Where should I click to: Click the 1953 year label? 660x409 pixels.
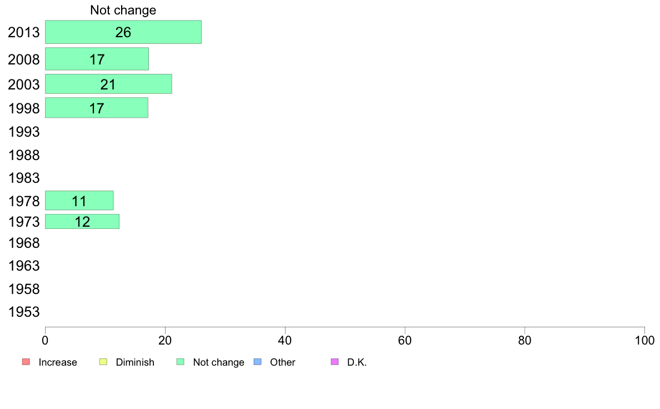pyautogui.click(x=24, y=312)
